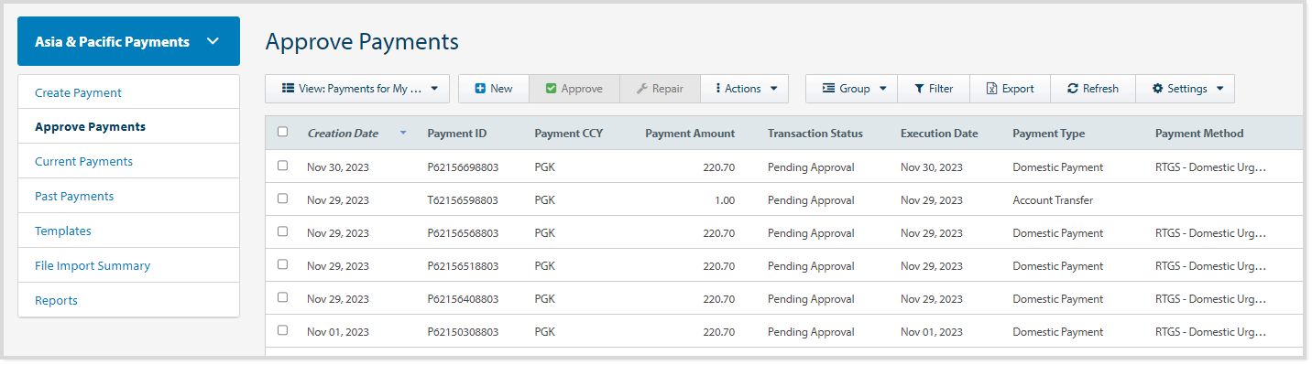Sort by Payment ID column header
This screenshot has height=365, width=1312.
click(x=457, y=134)
